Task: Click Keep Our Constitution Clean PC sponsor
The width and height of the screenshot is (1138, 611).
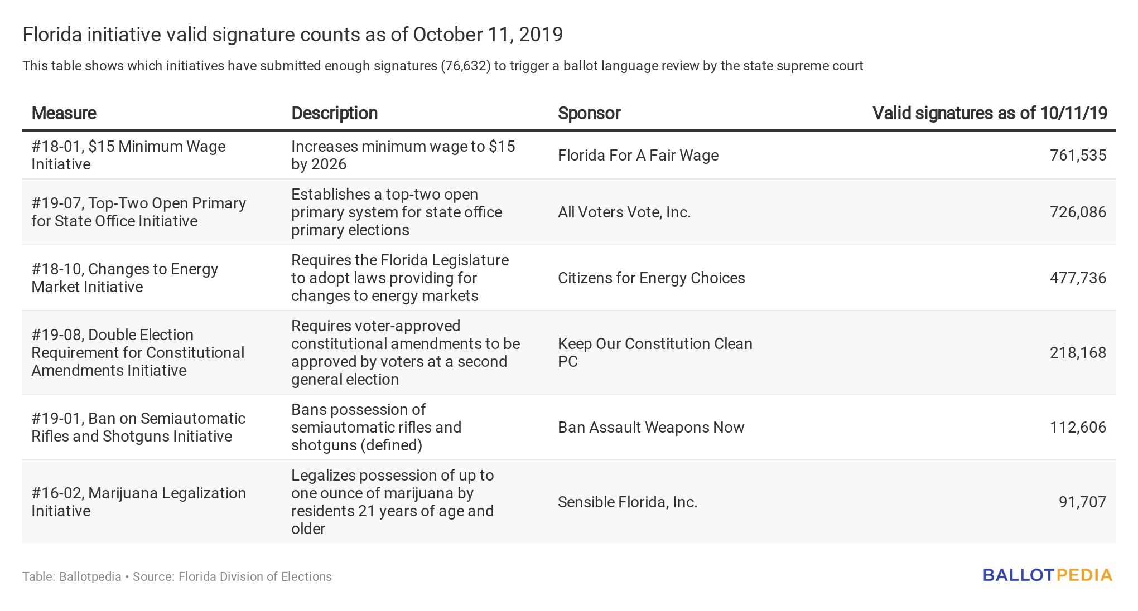Action: [x=655, y=352]
